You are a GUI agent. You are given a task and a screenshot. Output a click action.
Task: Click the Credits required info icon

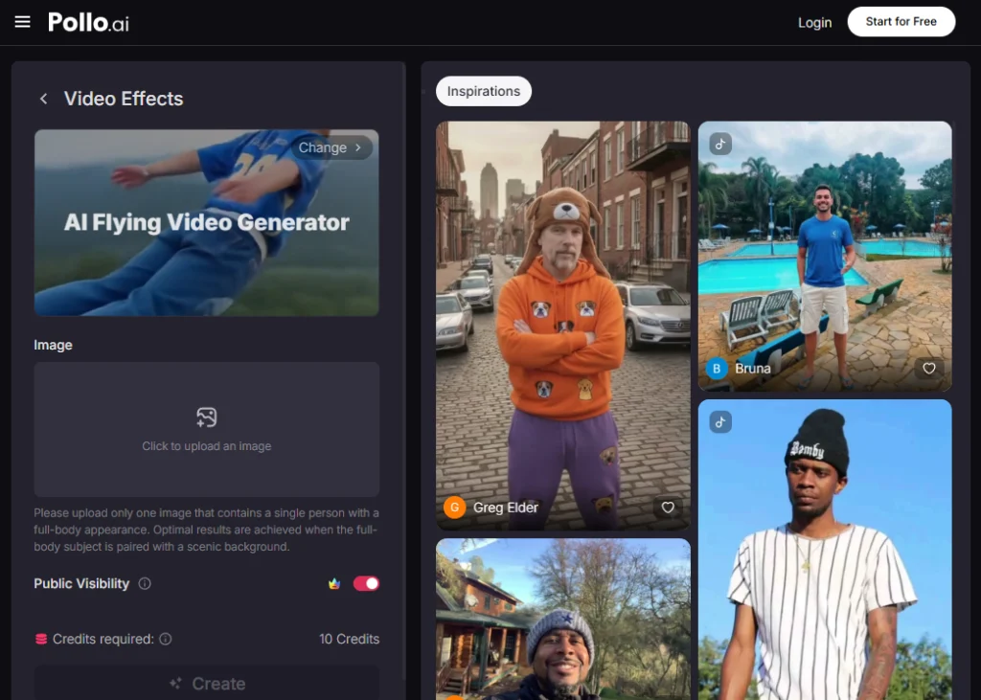(166, 639)
